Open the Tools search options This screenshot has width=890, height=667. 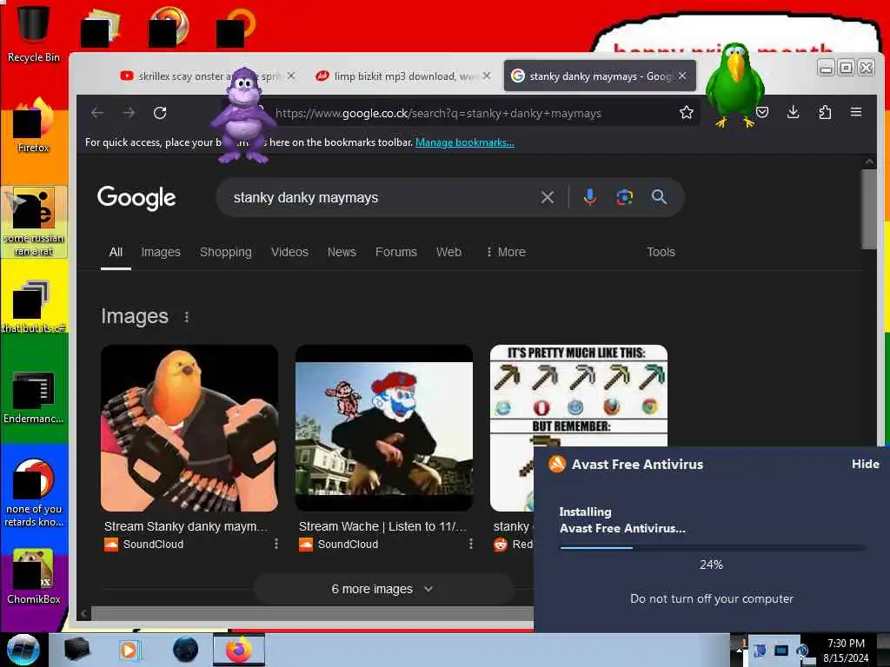[x=661, y=252]
